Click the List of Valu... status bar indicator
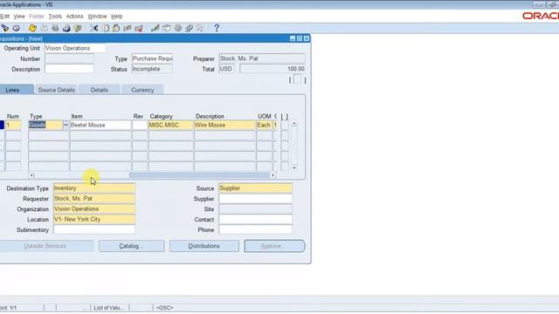Viewport: 559px width, 314px height. coord(108,308)
